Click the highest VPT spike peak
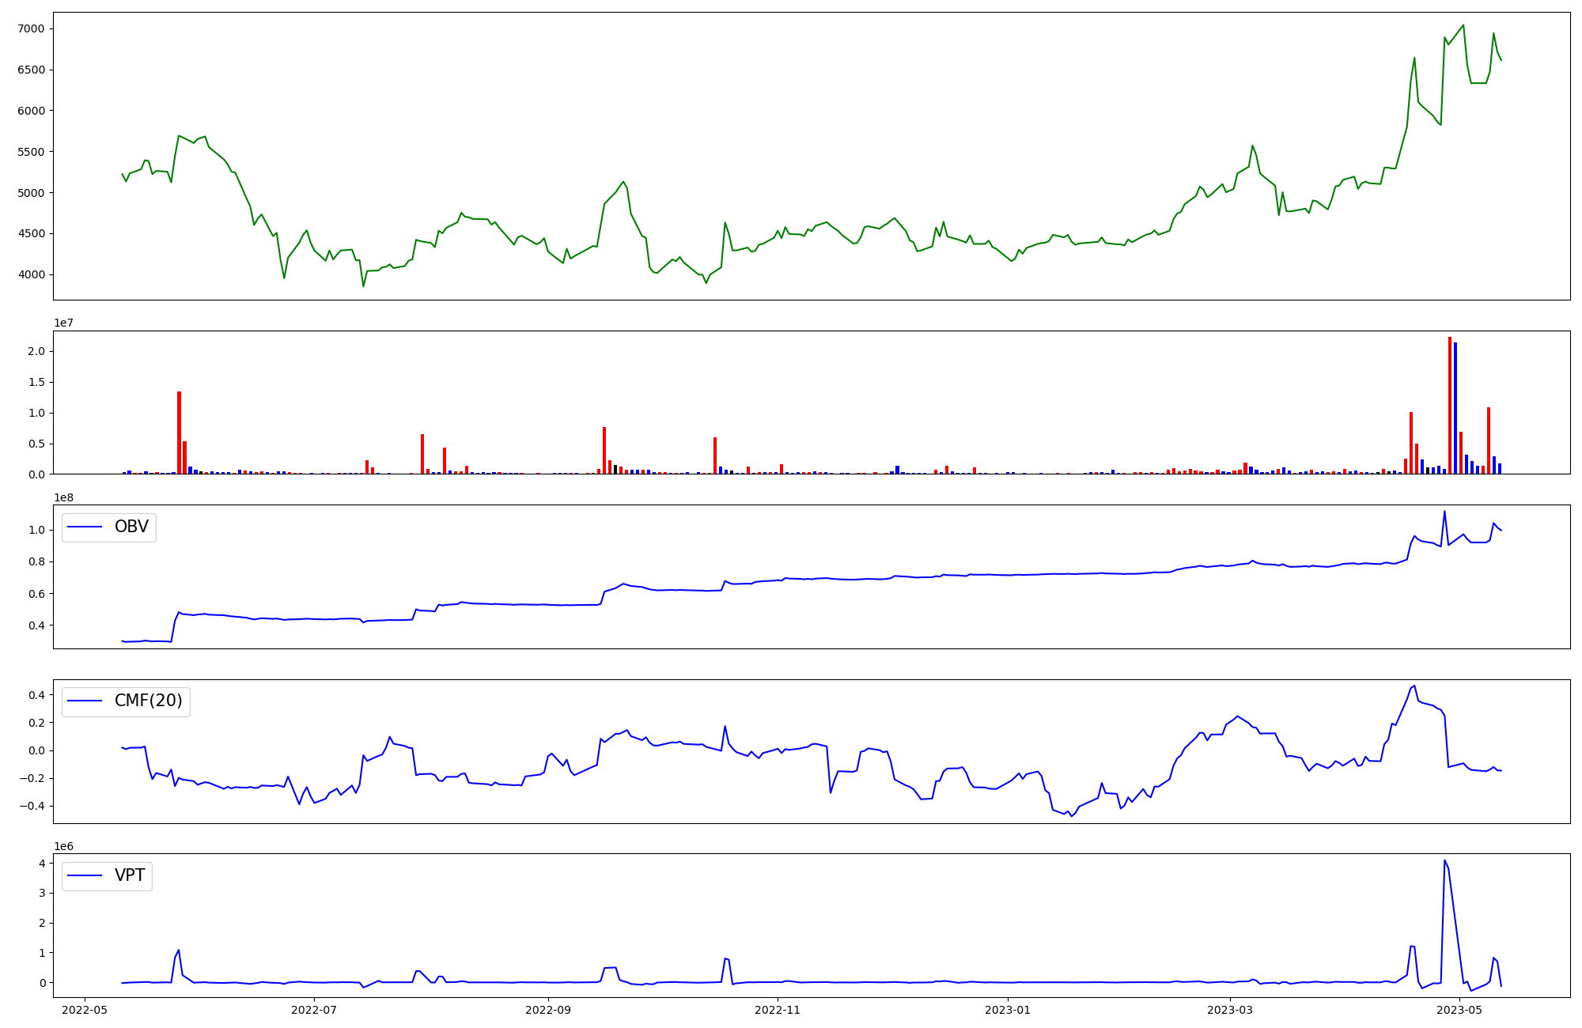This screenshot has width=1582, height=1028. tap(1444, 861)
